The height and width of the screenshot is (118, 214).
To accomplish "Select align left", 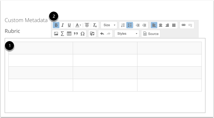I will (154, 25).
